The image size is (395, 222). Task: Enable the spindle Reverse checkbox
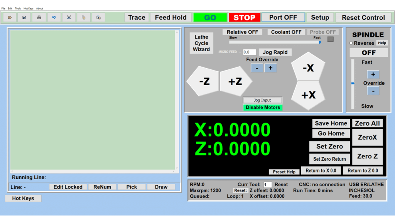[x=351, y=43]
